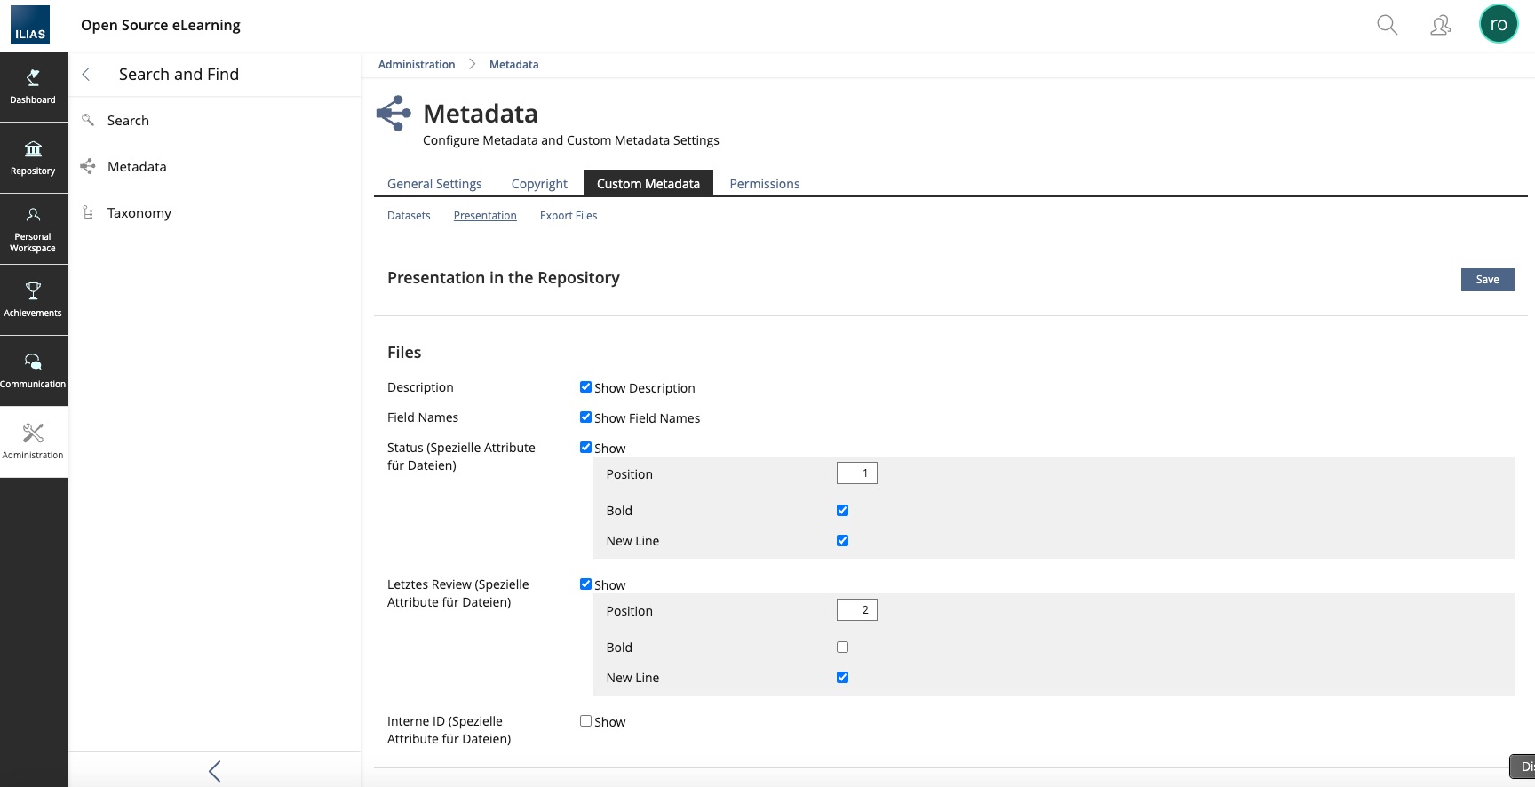
Task: Open the user avatar "ro" menu
Action: click(1499, 25)
